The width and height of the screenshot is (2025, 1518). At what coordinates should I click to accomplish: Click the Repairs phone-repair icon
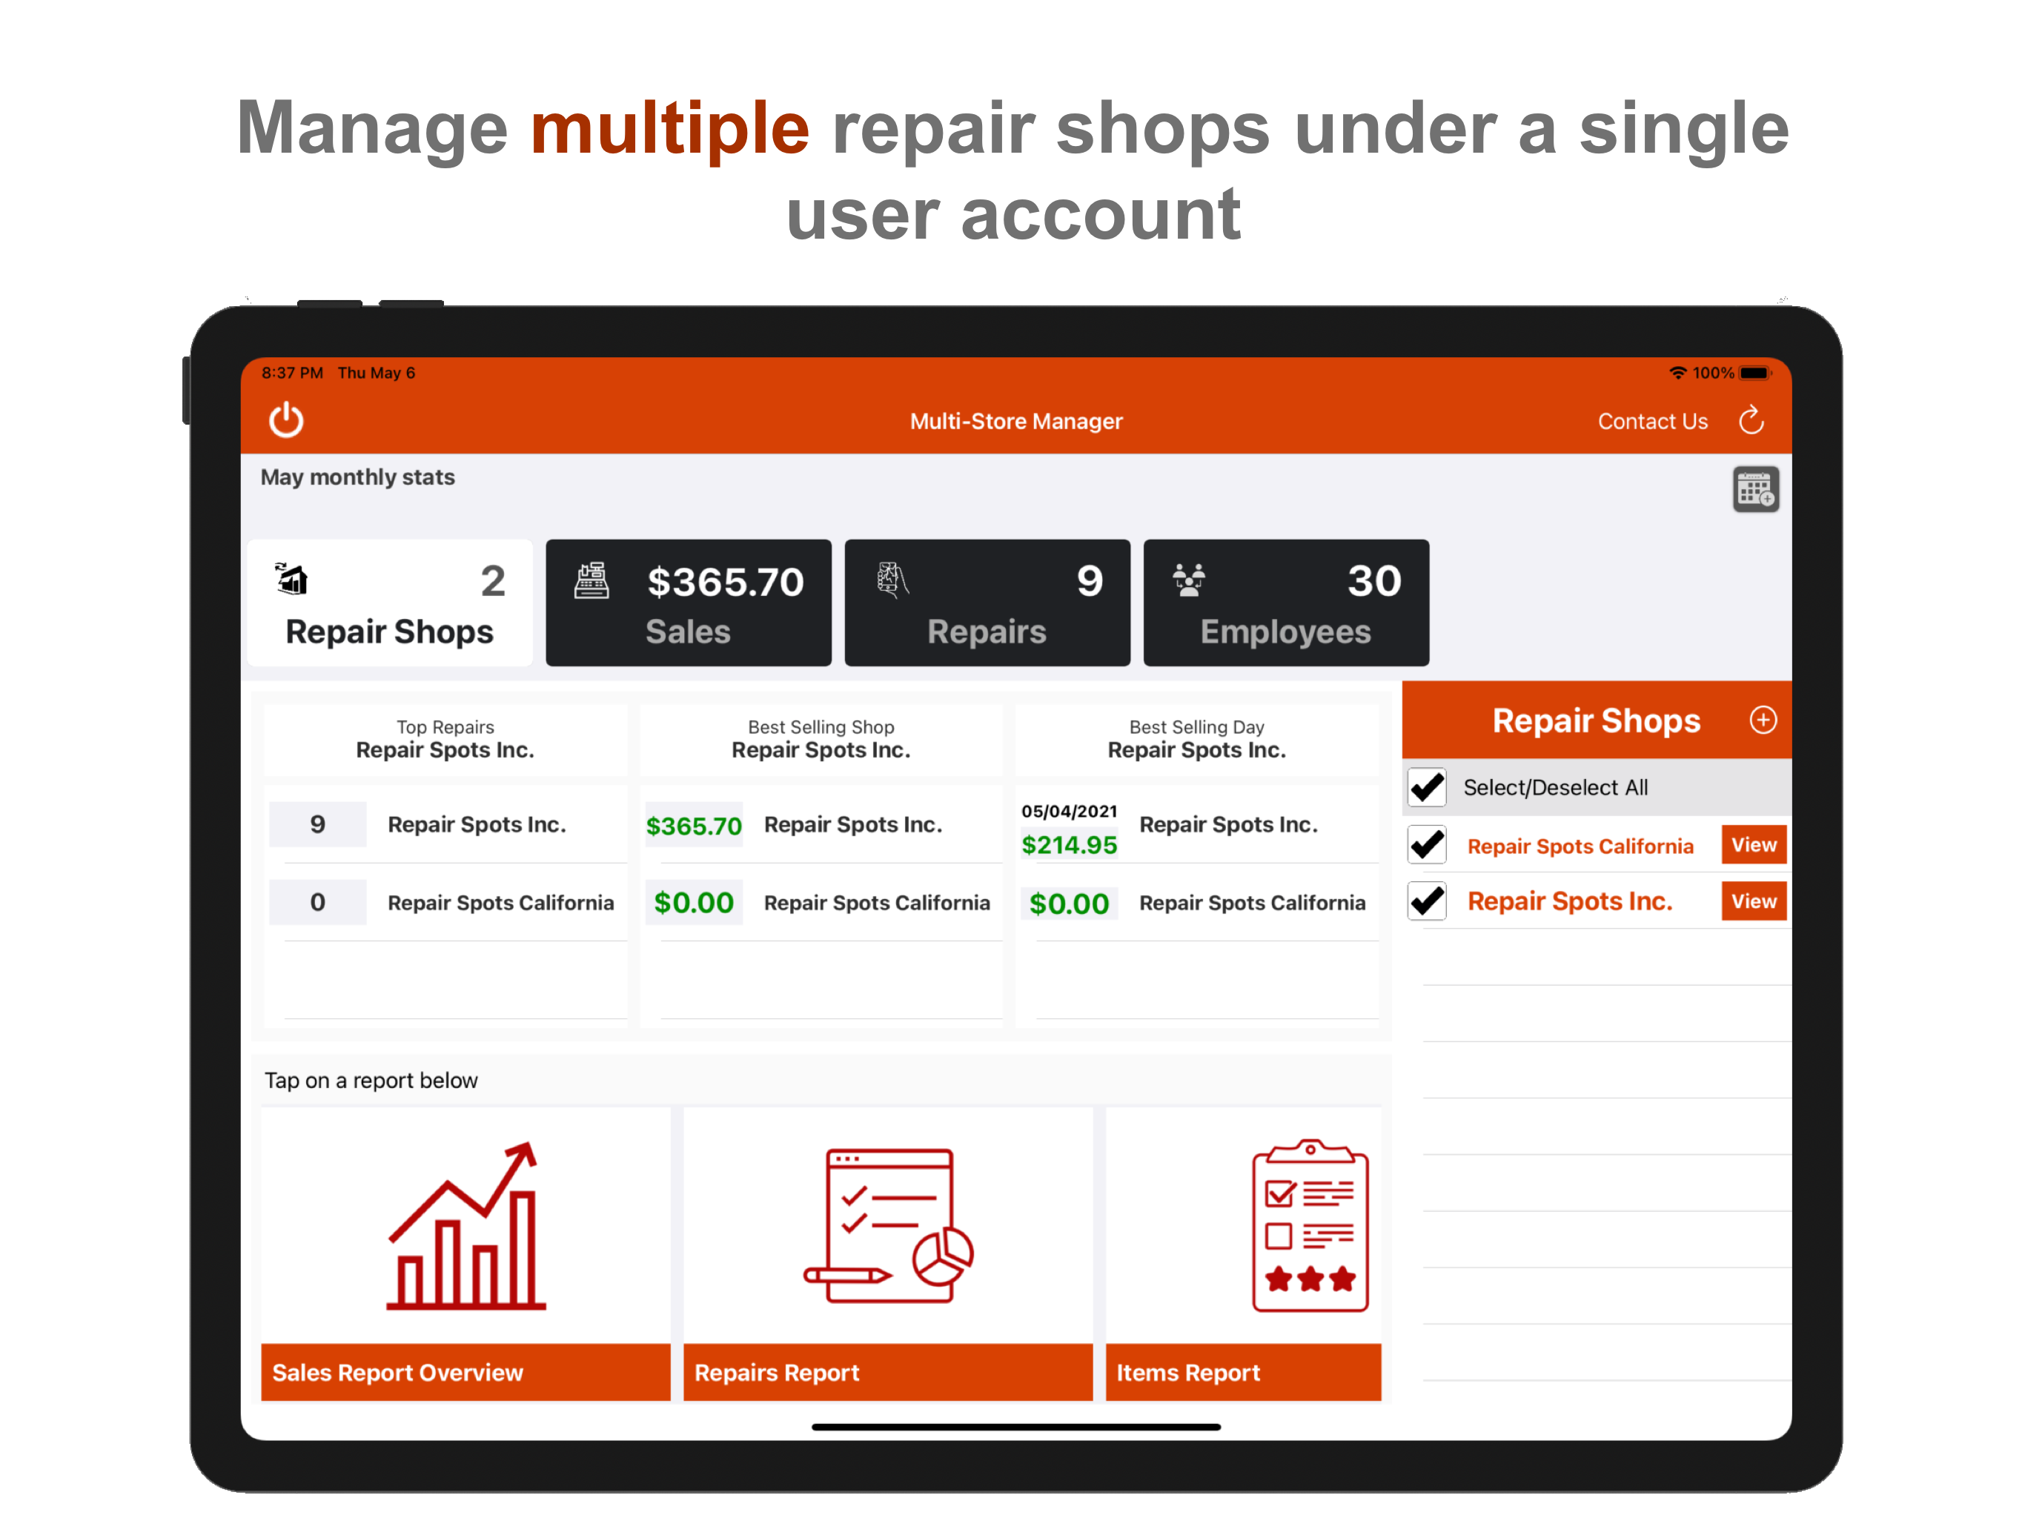892,580
